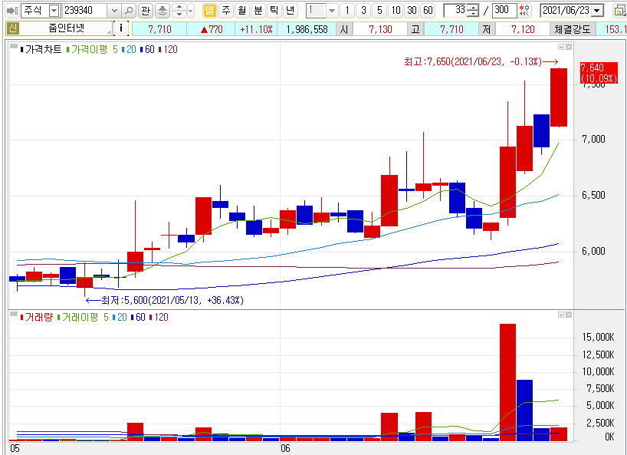The image size is (627, 455).
Task: Close the price chart pane
Action: point(569,48)
